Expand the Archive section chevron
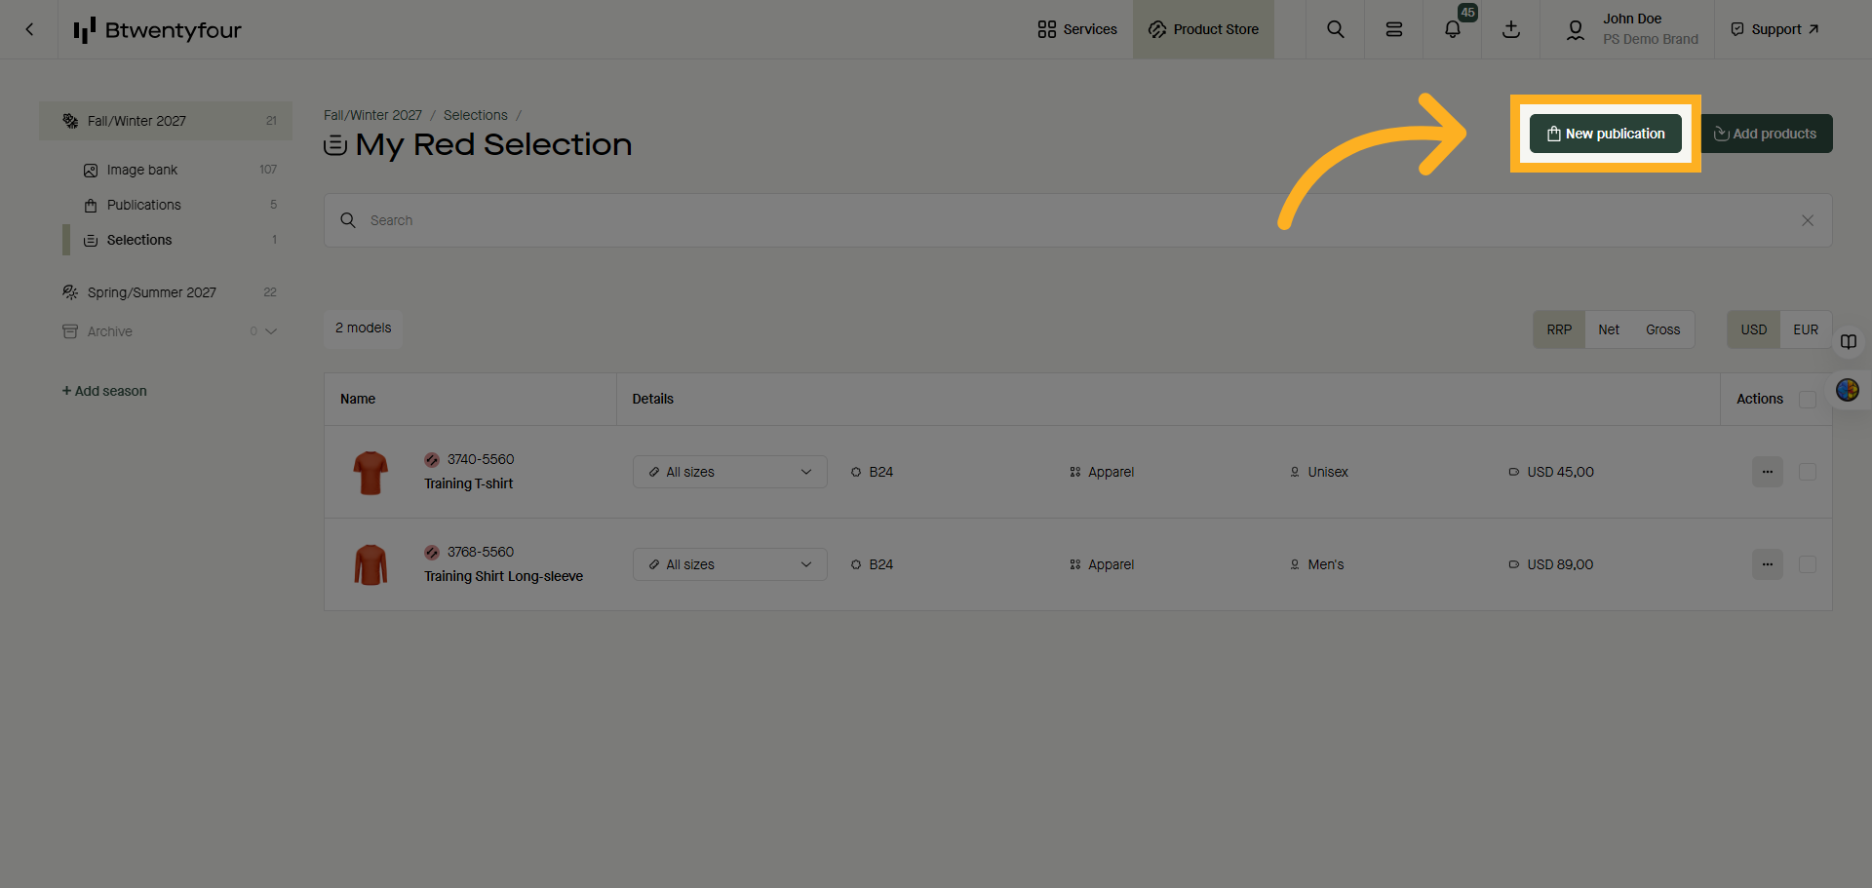 (271, 331)
